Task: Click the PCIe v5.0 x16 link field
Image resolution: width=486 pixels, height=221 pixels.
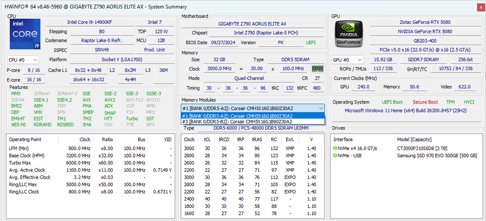Action: 425,50
